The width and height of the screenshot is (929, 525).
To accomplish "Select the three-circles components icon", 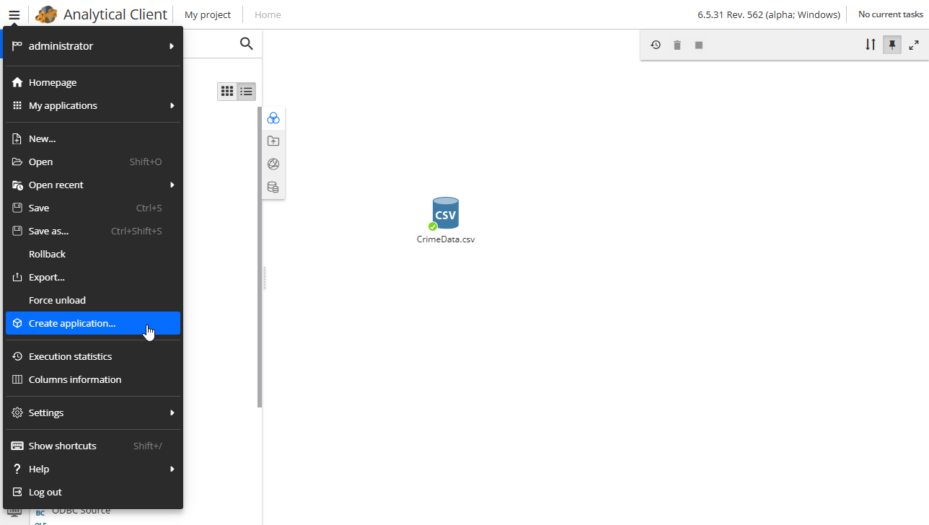I will coord(273,118).
